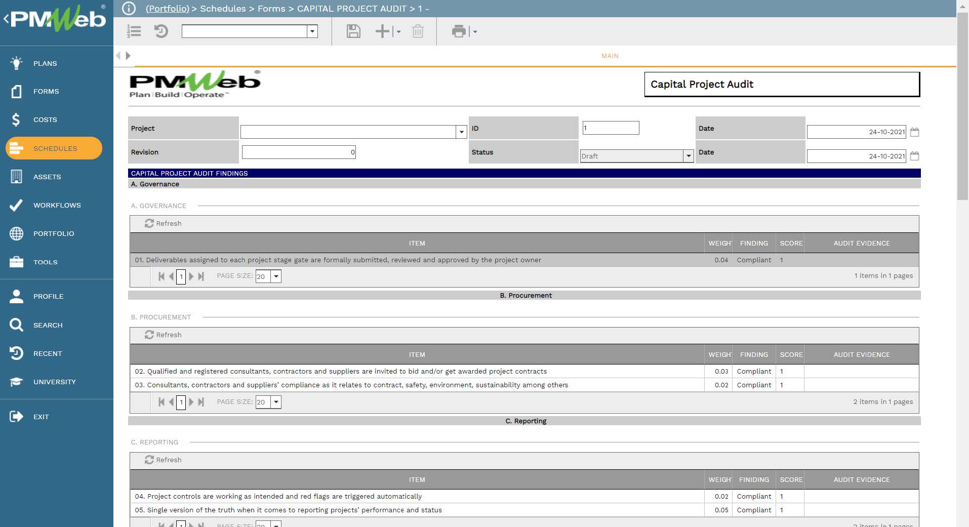Image resolution: width=969 pixels, height=527 pixels.
Task: Select row 03 Consultants, contractors and suppliers' compliance
Action: [524, 385]
